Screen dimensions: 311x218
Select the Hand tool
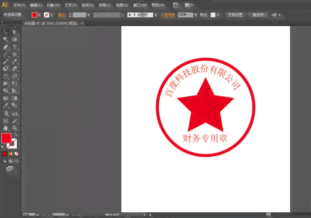point(6,128)
